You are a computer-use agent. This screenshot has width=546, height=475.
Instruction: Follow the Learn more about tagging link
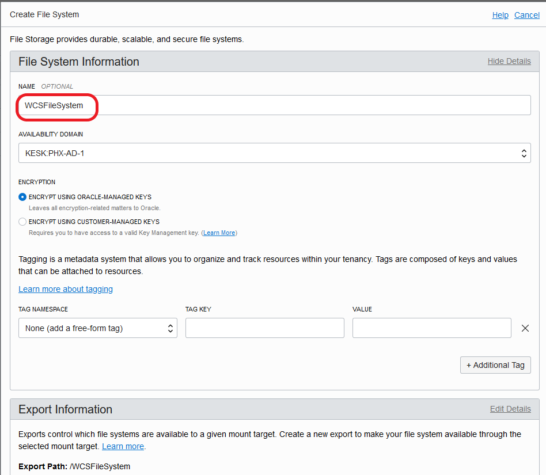pyautogui.click(x=66, y=289)
